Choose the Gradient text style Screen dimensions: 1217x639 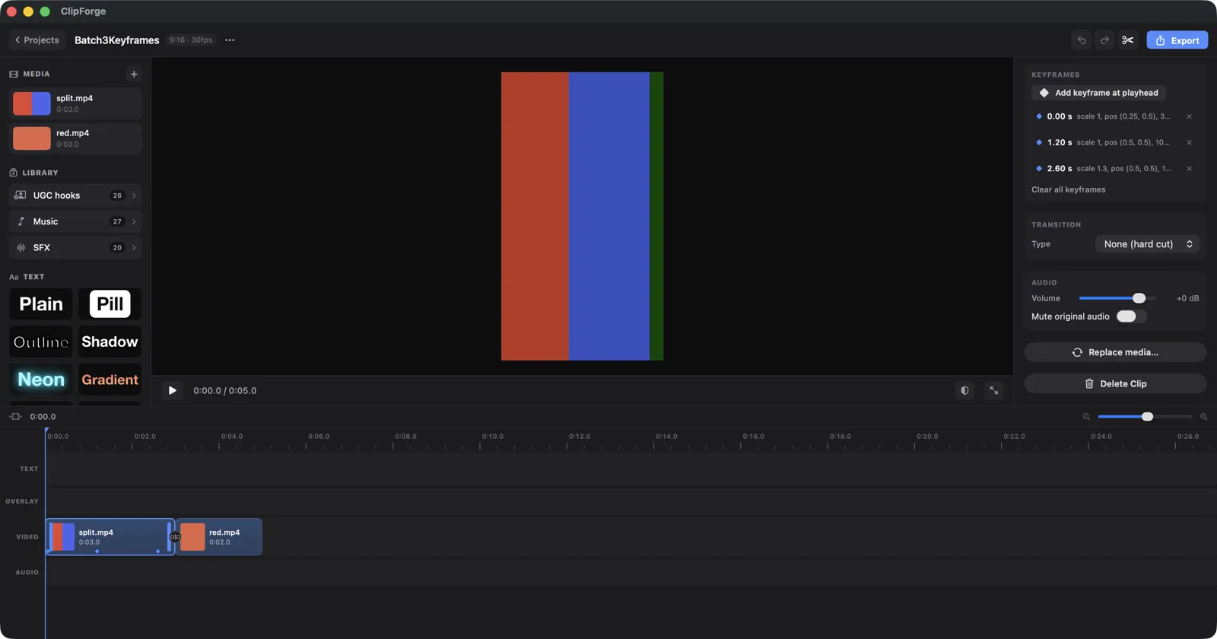pyautogui.click(x=110, y=380)
